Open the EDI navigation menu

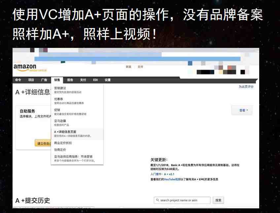(x=95, y=80)
